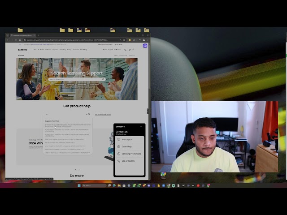Select the samsung.com support browser tab
The width and height of the screenshot is (287, 215).
(23, 35)
